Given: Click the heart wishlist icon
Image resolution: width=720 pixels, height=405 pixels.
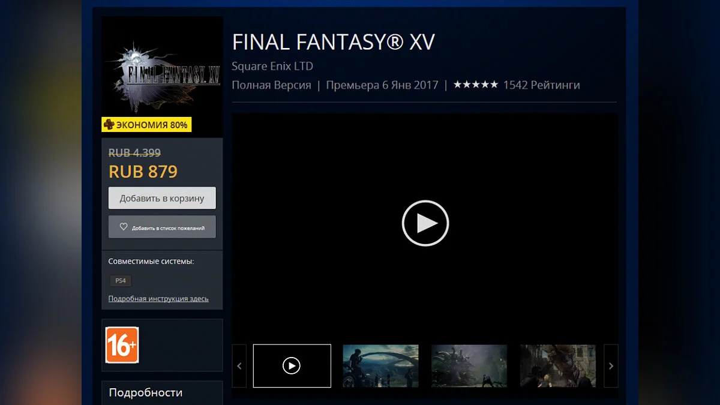Looking at the screenshot, I should click(124, 227).
